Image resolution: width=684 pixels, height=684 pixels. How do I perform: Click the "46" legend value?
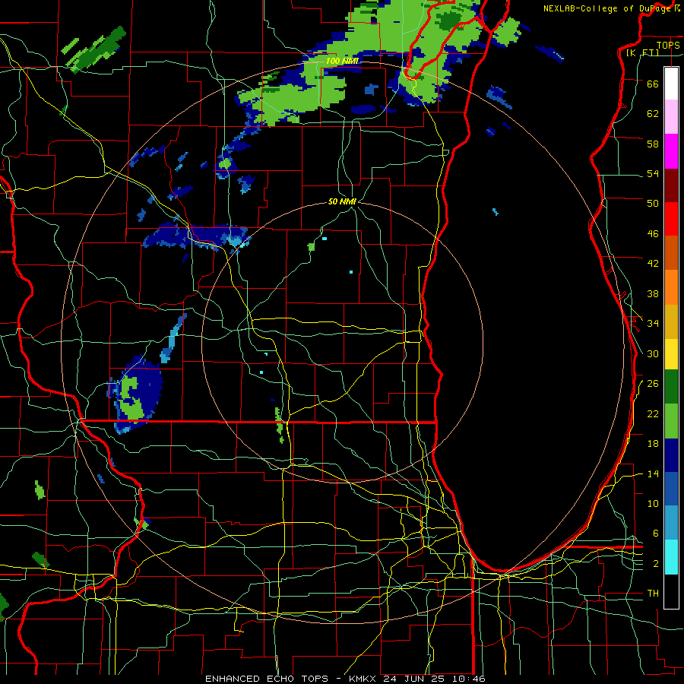653,234
